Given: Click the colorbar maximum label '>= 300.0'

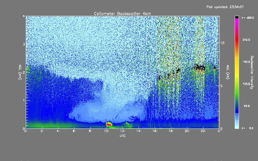Looking at the screenshot, I should click(247, 18).
